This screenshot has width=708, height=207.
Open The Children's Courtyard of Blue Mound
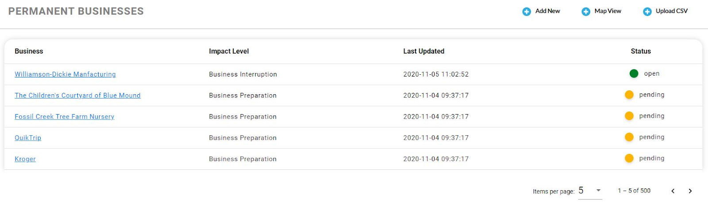click(x=77, y=96)
